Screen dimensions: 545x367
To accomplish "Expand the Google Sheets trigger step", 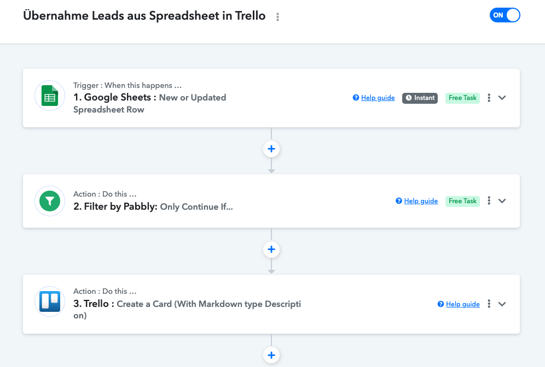I will pyautogui.click(x=502, y=98).
